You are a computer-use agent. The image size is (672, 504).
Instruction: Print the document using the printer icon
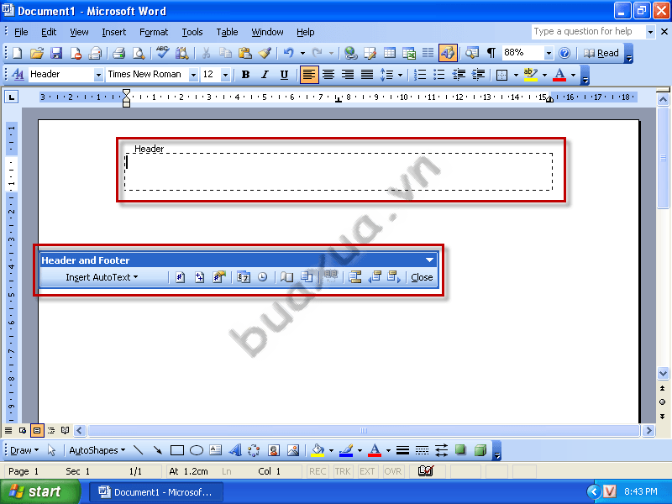(x=118, y=53)
